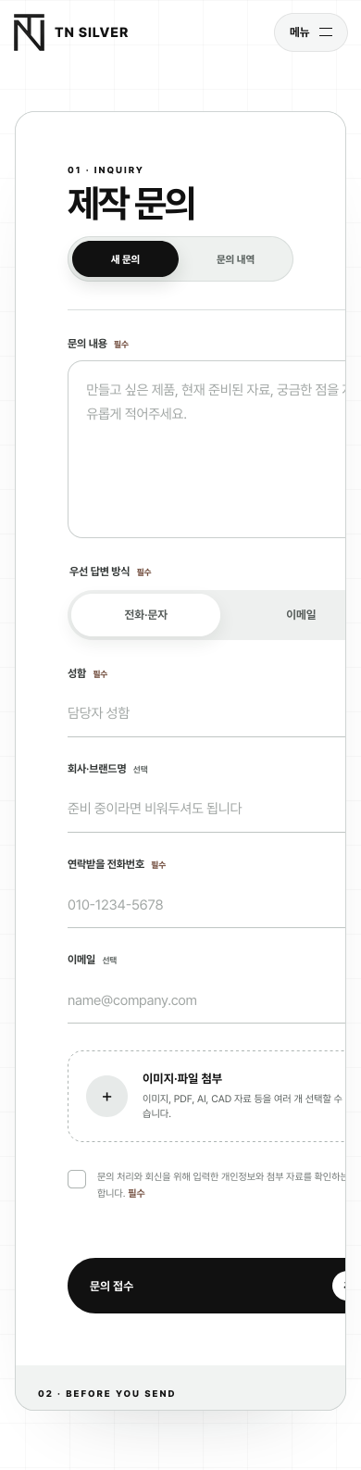The image size is (361, 1470).
Task: Click the TN Silver logo icon
Action: [x=29, y=32]
